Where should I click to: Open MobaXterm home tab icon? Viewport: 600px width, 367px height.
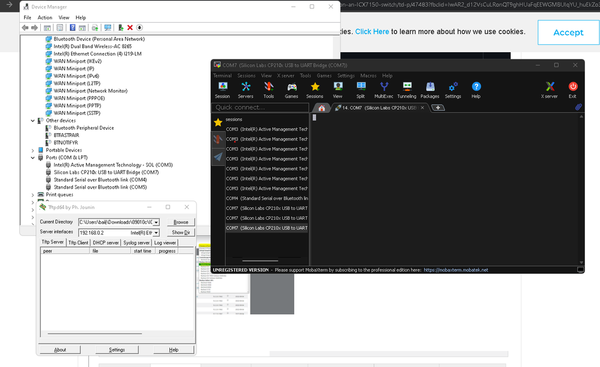[x=322, y=108]
